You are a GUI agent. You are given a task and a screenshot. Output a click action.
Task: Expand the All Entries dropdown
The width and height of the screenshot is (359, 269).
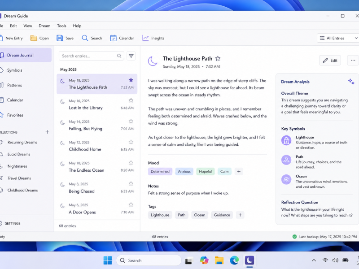point(338,38)
